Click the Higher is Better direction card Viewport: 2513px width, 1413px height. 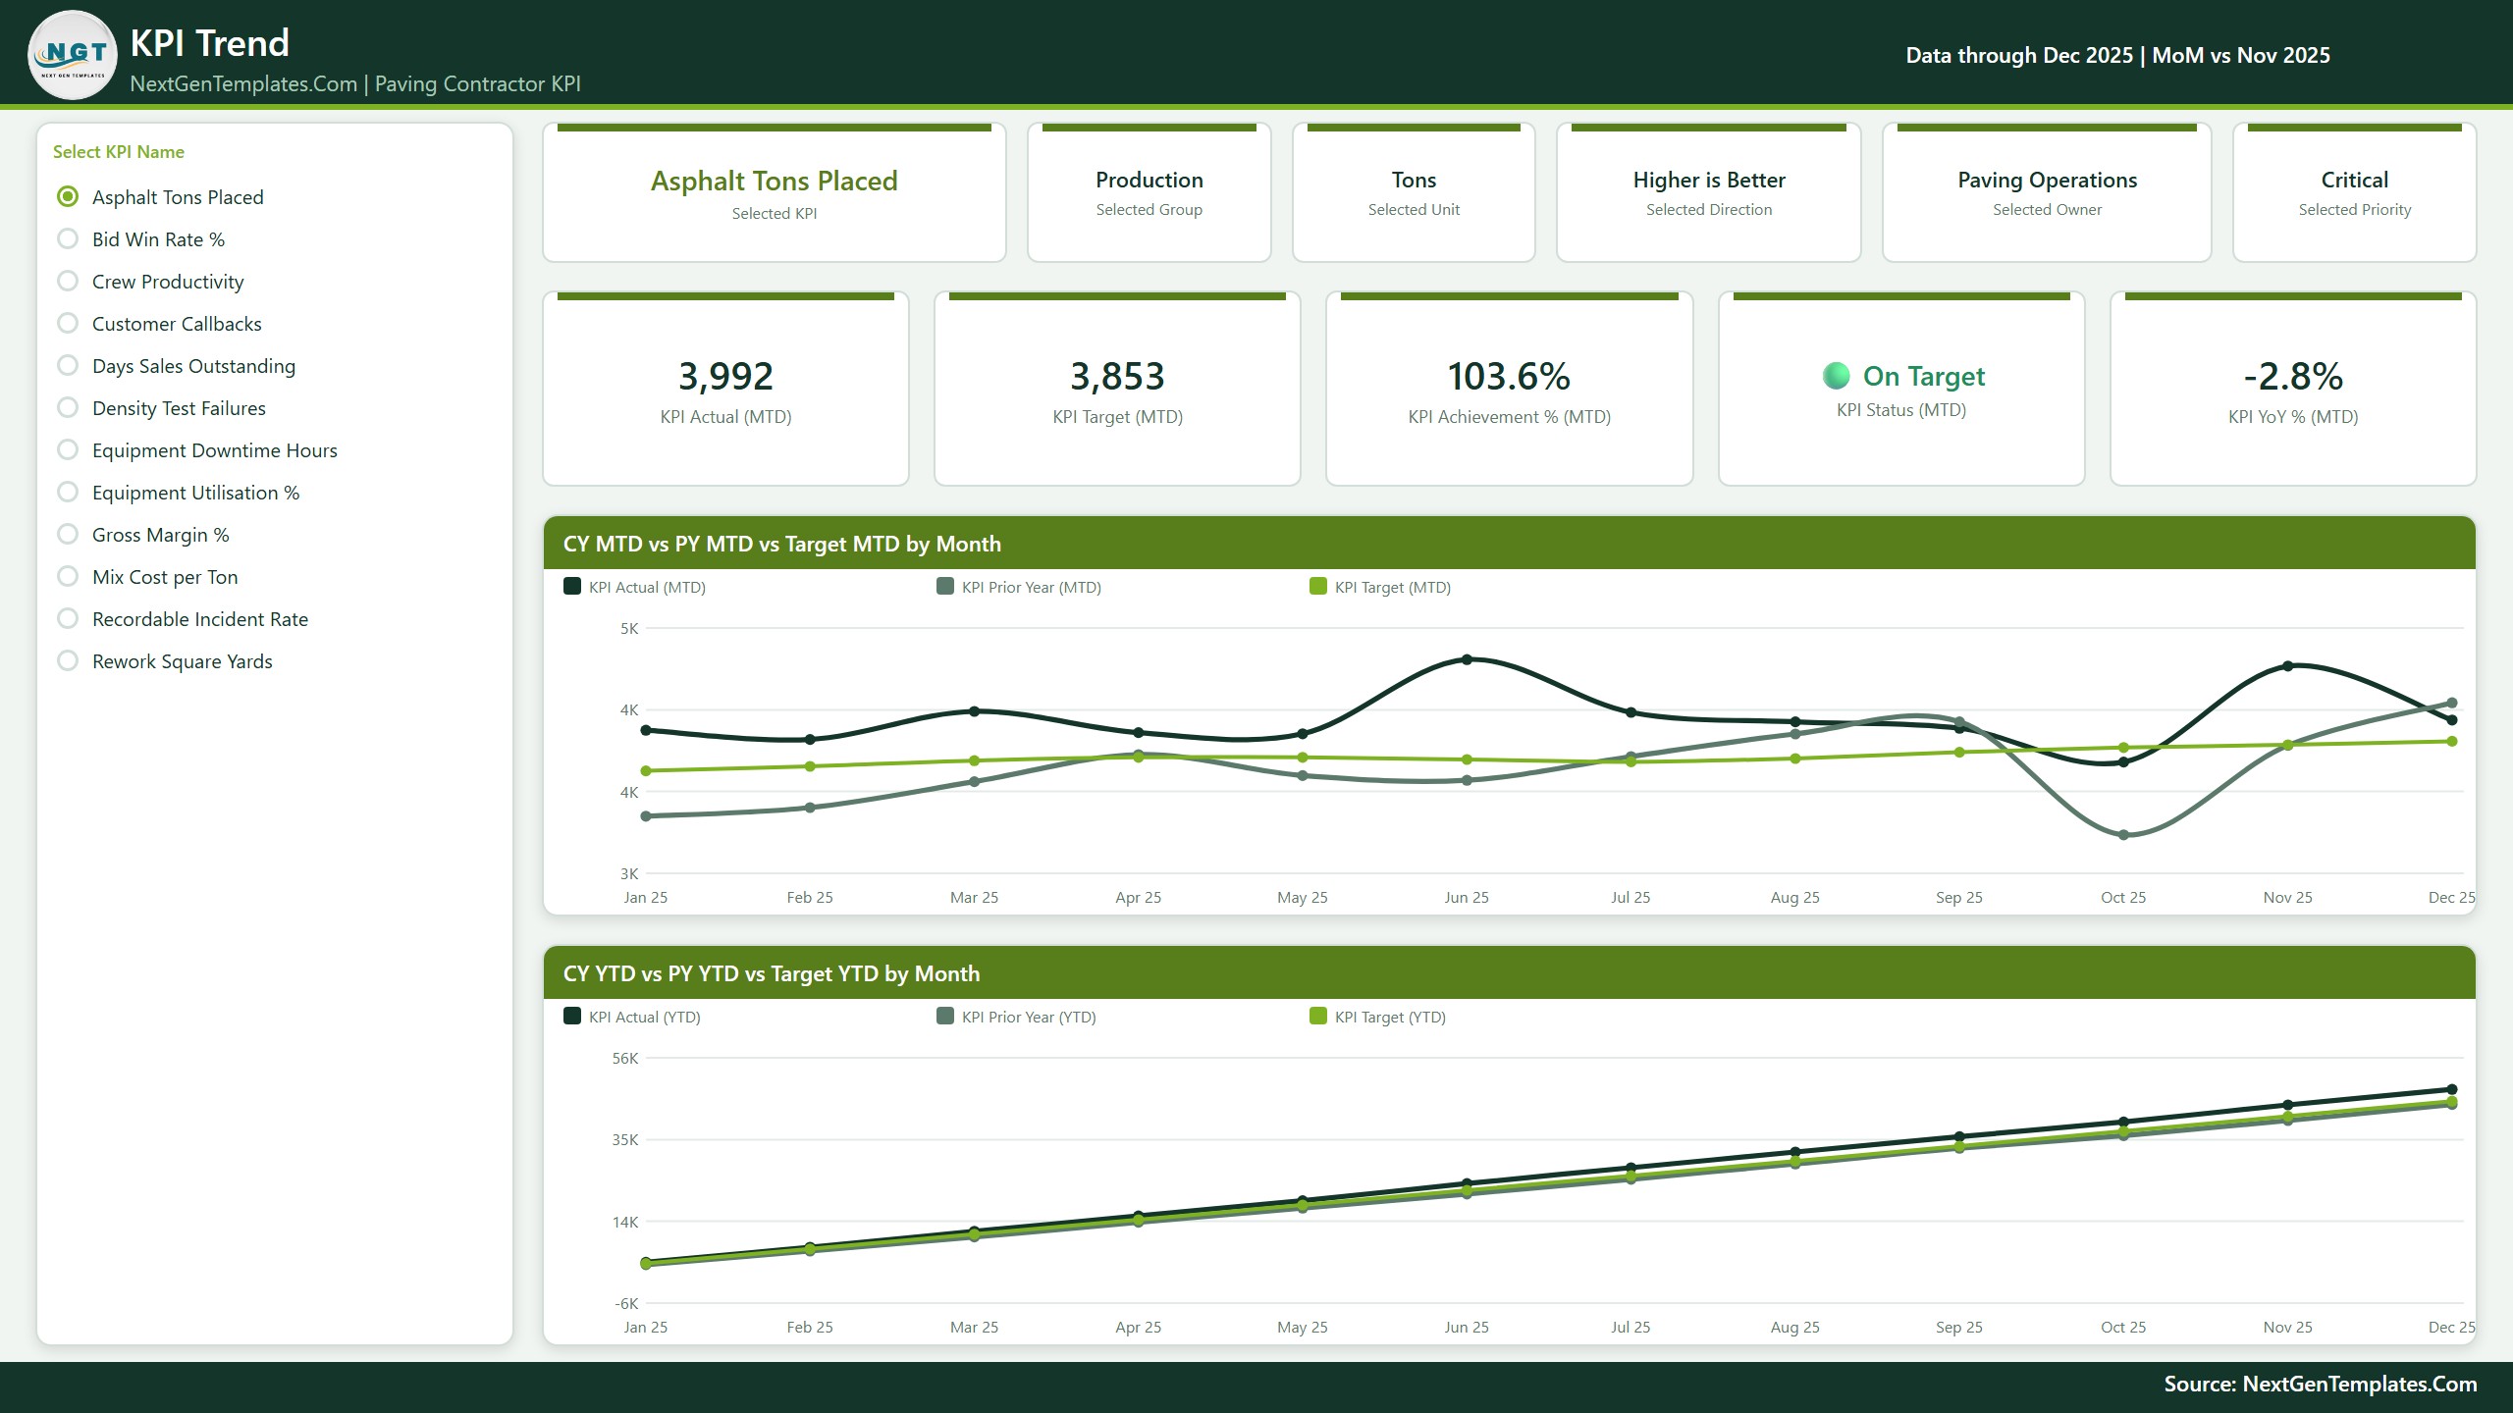pos(1709,192)
